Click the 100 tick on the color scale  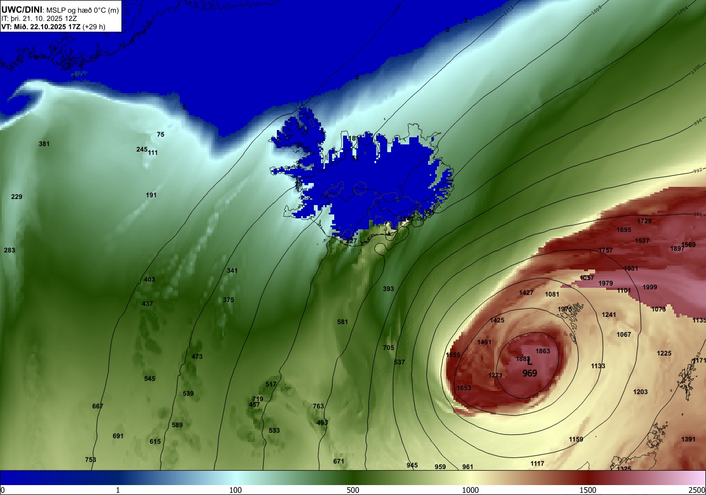coord(235,490)
